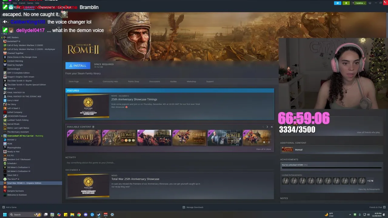Close the Available Content section
This screenshot has height=218, width=388.
click(272, 127)
